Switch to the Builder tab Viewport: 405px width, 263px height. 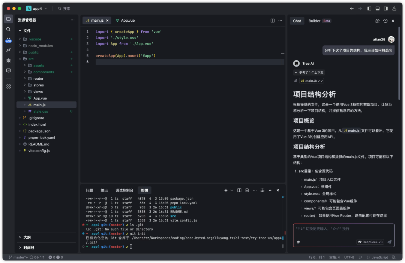click(319, 21)
